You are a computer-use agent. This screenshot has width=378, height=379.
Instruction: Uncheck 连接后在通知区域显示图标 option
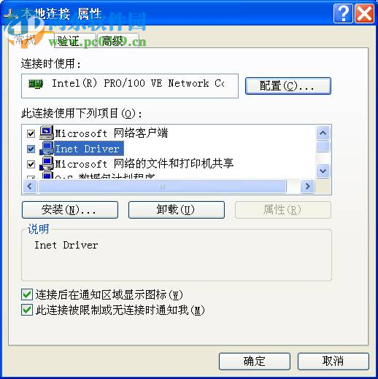pos(27,294)
